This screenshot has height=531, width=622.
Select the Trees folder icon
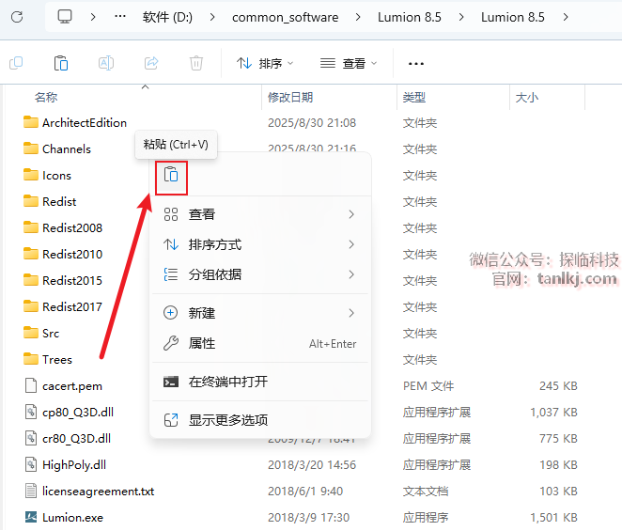point(31,359)
